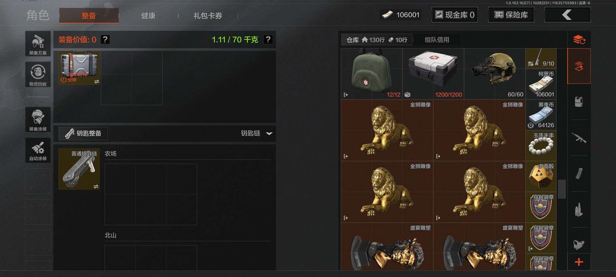Open the 组队借用 tab
The width and height of the screenshot is (616, 277).
tap(437, 40)
